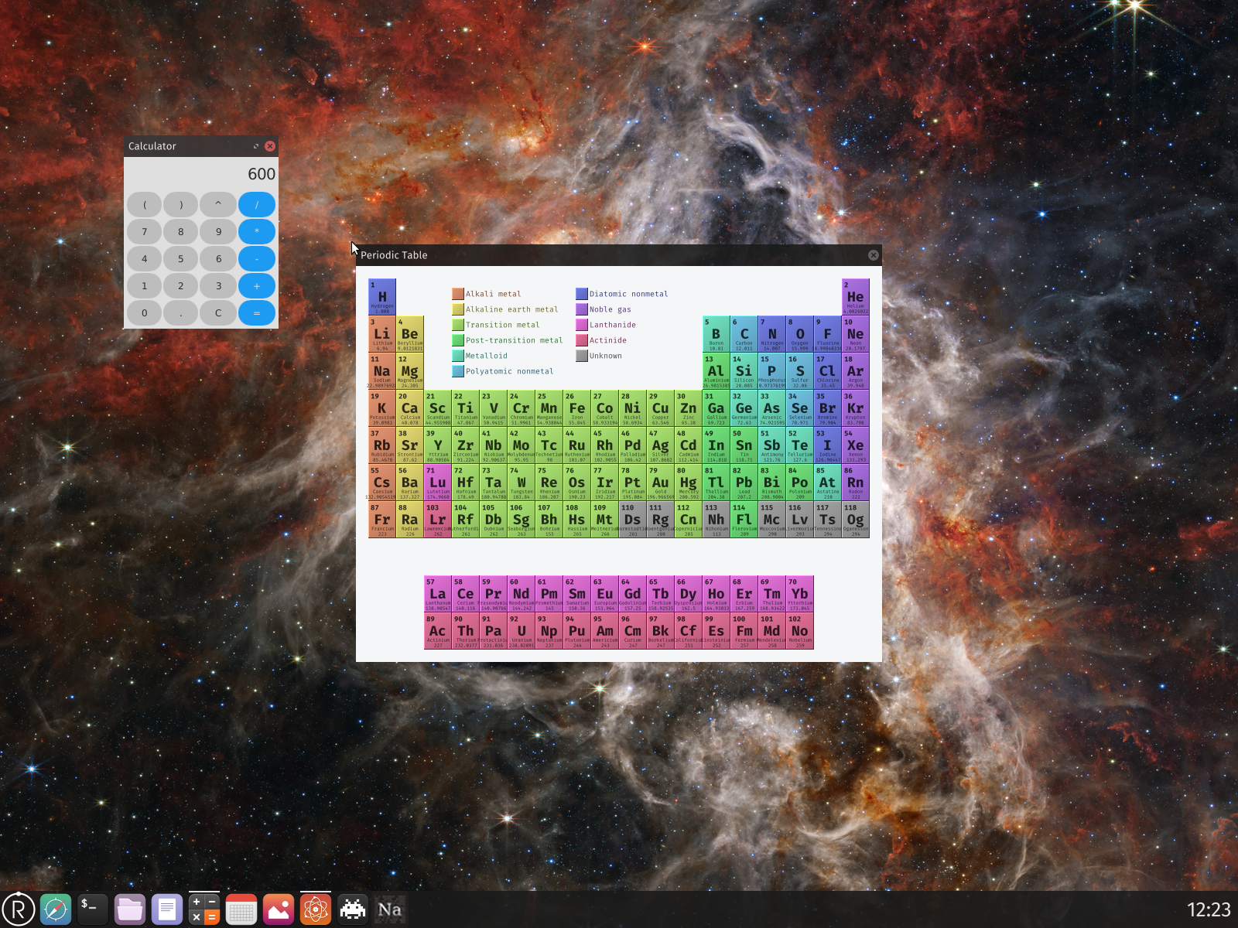Select the Xenon (Xe) element cell
The width and height of the screenshot is (1238, 928).
click(x=856, y=445)
